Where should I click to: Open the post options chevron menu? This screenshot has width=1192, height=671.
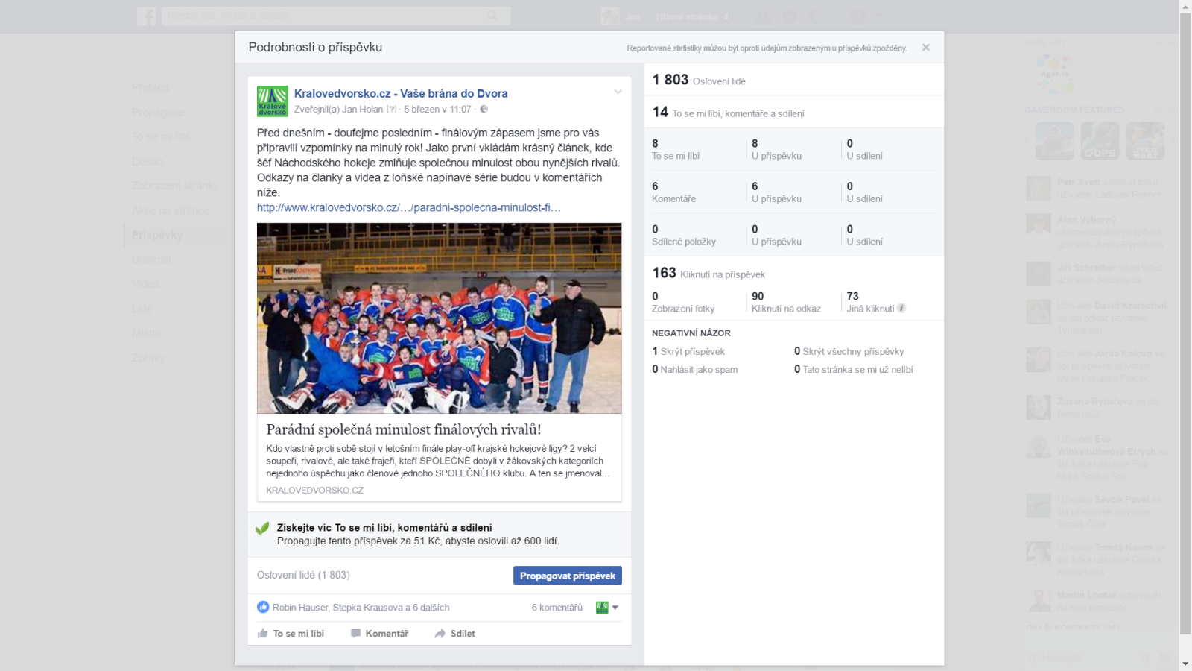[x=618, y=92]
